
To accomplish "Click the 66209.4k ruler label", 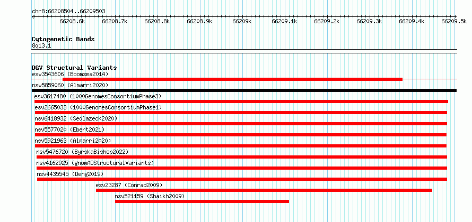I will 412,21.
